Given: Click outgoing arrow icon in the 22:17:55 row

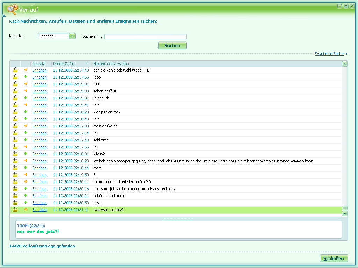Looking at the screenshot, I should [x=26, y=147].
